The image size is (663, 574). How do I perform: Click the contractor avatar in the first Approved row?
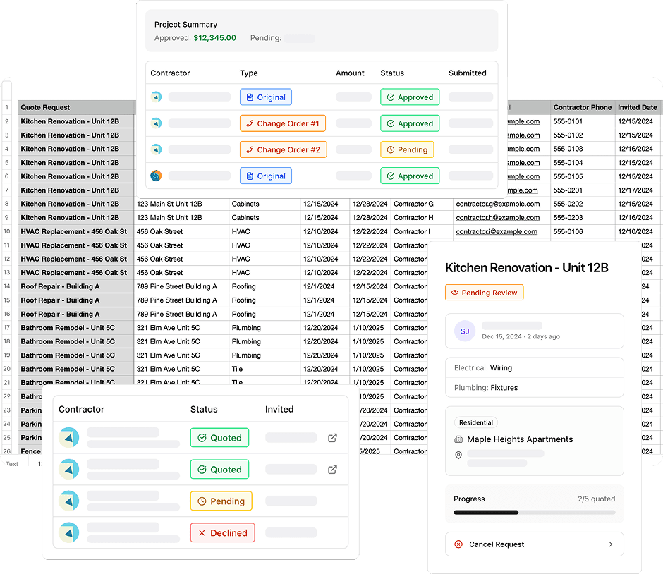click(x=156, y=97)
